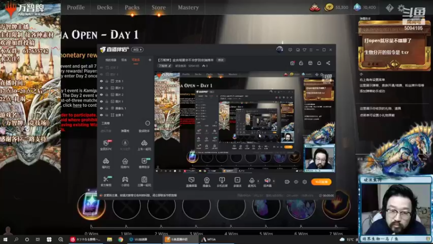This screenshot has height=244, width=433.
Task: Hide the 图片 2 source layer
Action: (101, 94)
